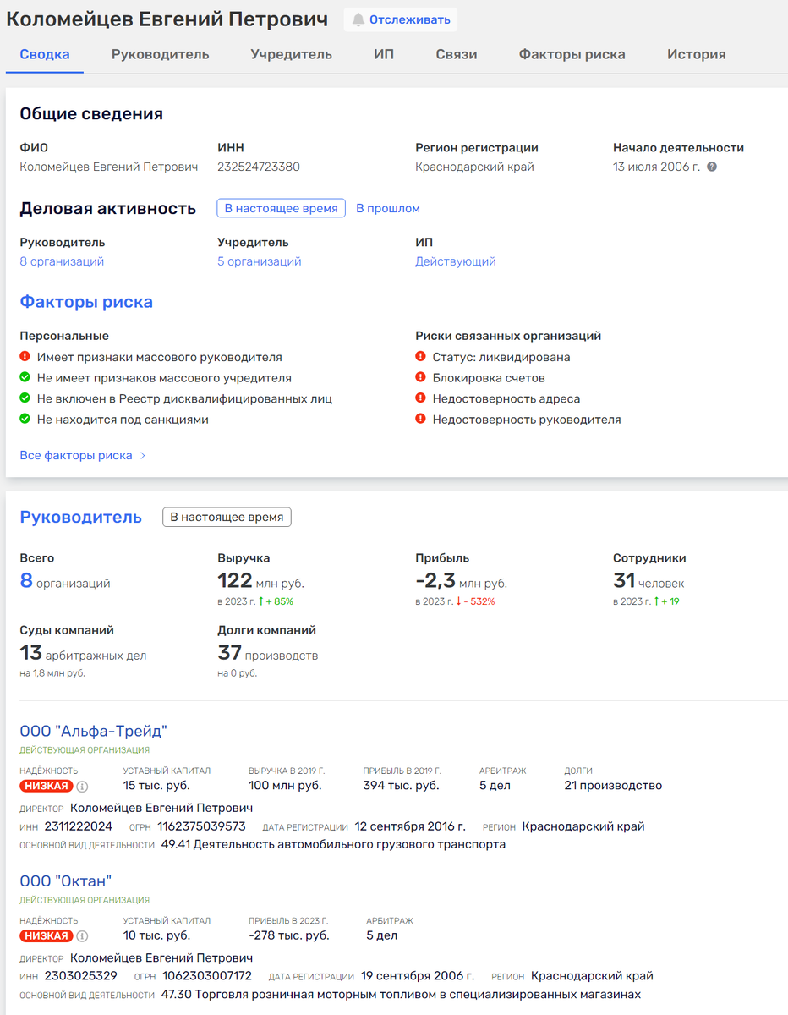This screenshot has width=788, height=1015.
Task: Click the ИНН value 232524723380
Action: point(259,167)
